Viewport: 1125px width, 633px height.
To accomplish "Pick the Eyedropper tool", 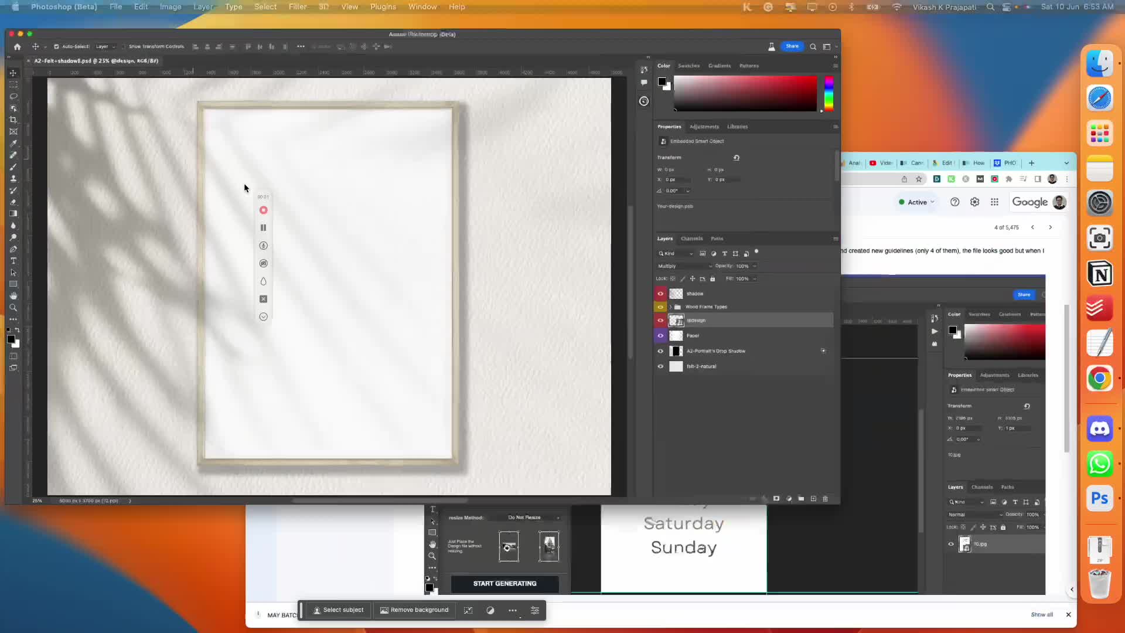I will pyautogui.click(x=13, y=143).
